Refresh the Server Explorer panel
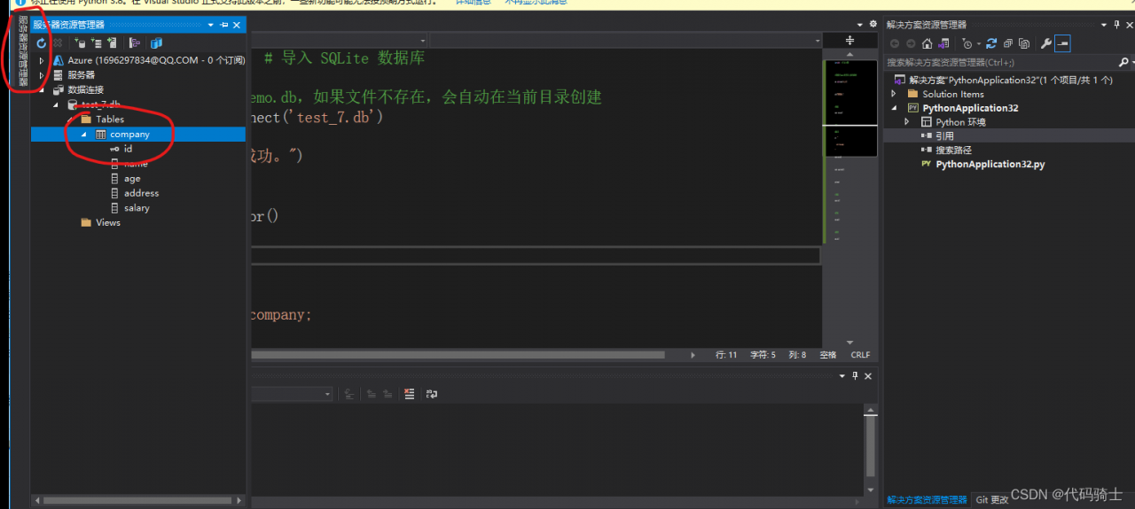The image size is (1135, 509). (41, 42)
